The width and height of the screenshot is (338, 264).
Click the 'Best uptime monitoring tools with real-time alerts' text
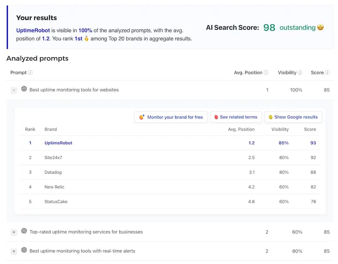coord(82,251)
